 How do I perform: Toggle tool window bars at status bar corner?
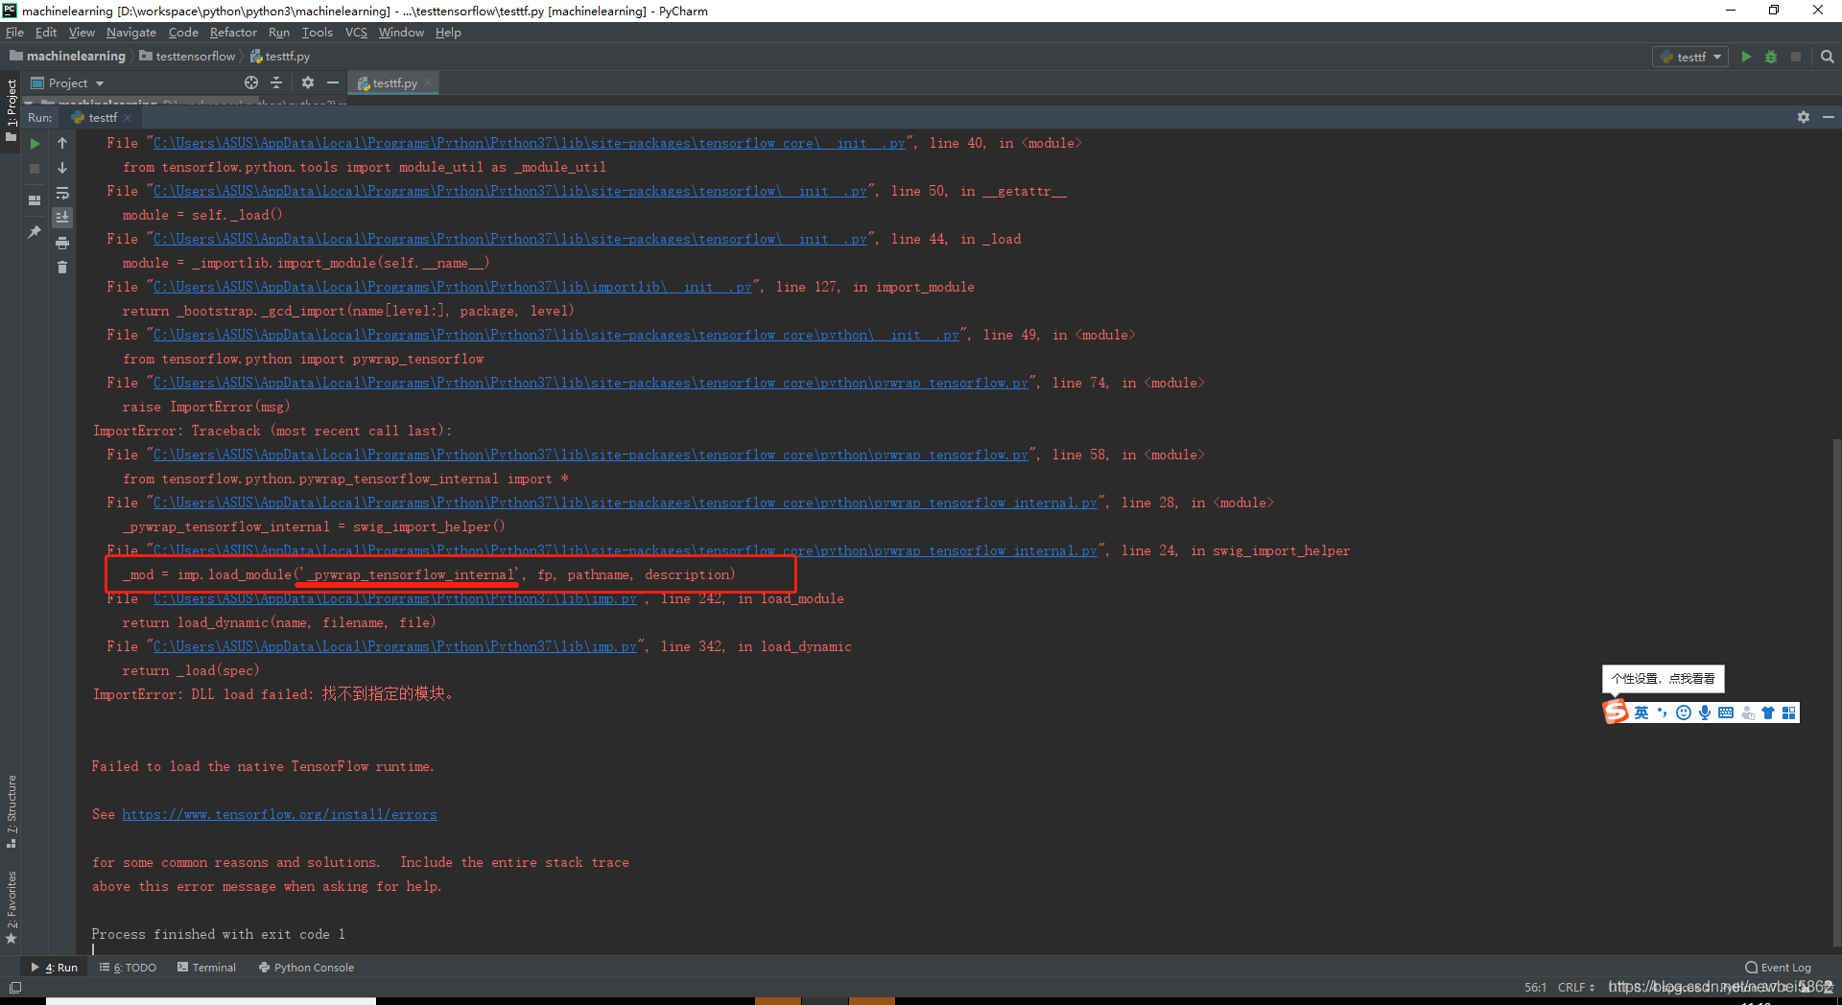[15, 988]
